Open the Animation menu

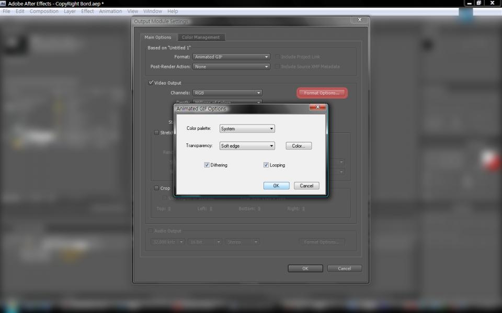(x=110, y=11)
